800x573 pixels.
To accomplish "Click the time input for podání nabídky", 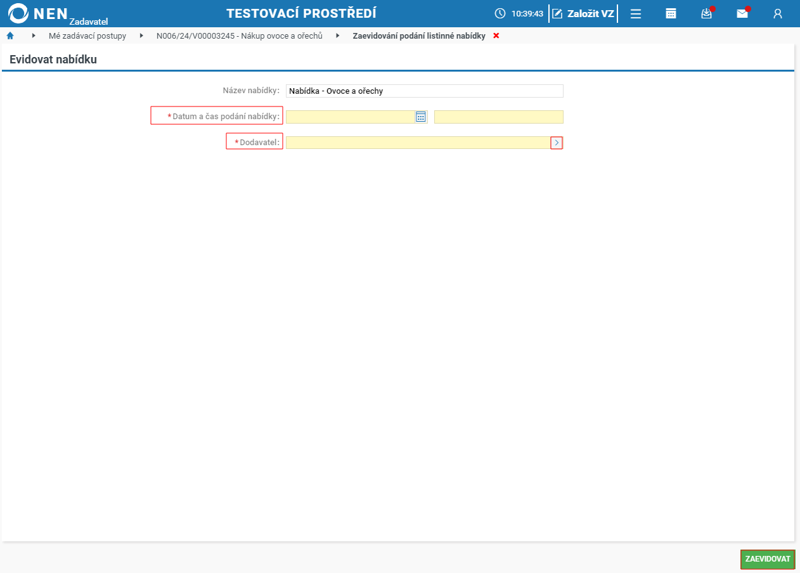I will [498, 117].
